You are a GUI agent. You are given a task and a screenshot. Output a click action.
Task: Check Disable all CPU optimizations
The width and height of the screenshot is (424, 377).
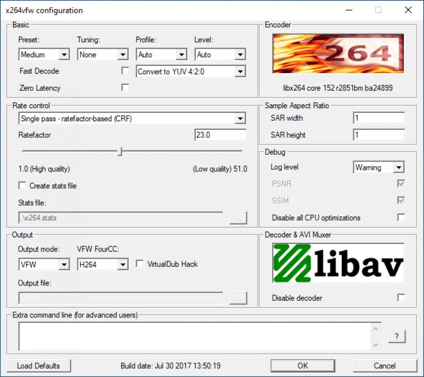(401, 217)
